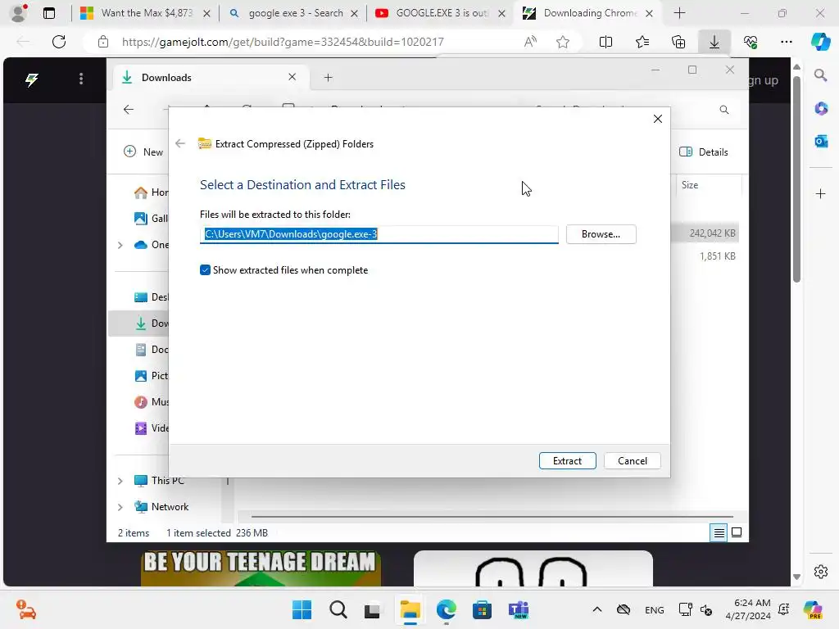Viewport: 839px width, 629px height.
Task: Open a new Edge browser tab
Action: pyautogui.click(x=679, y=13)
